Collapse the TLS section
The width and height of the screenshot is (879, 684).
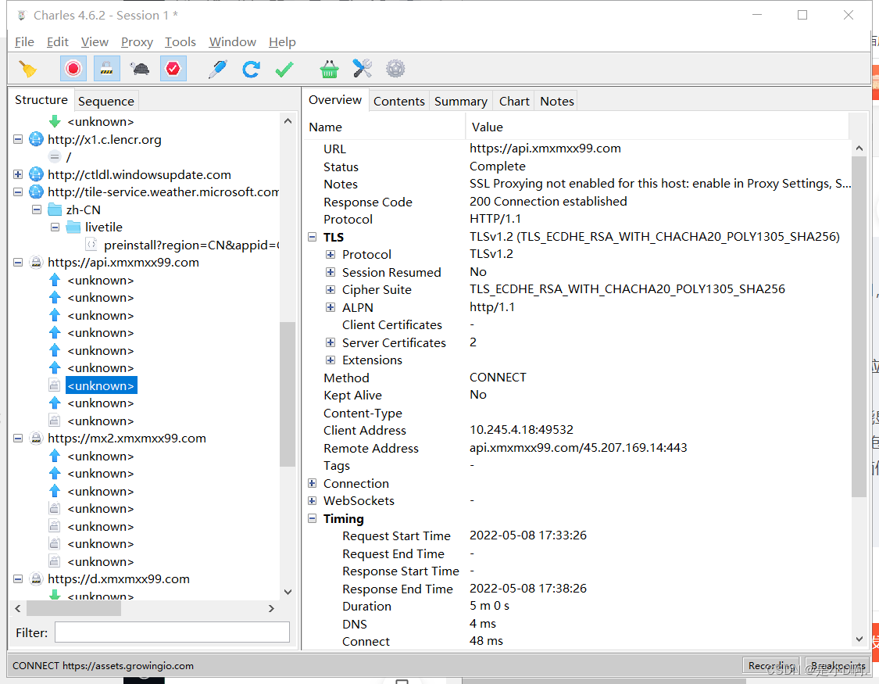(313, 237)
